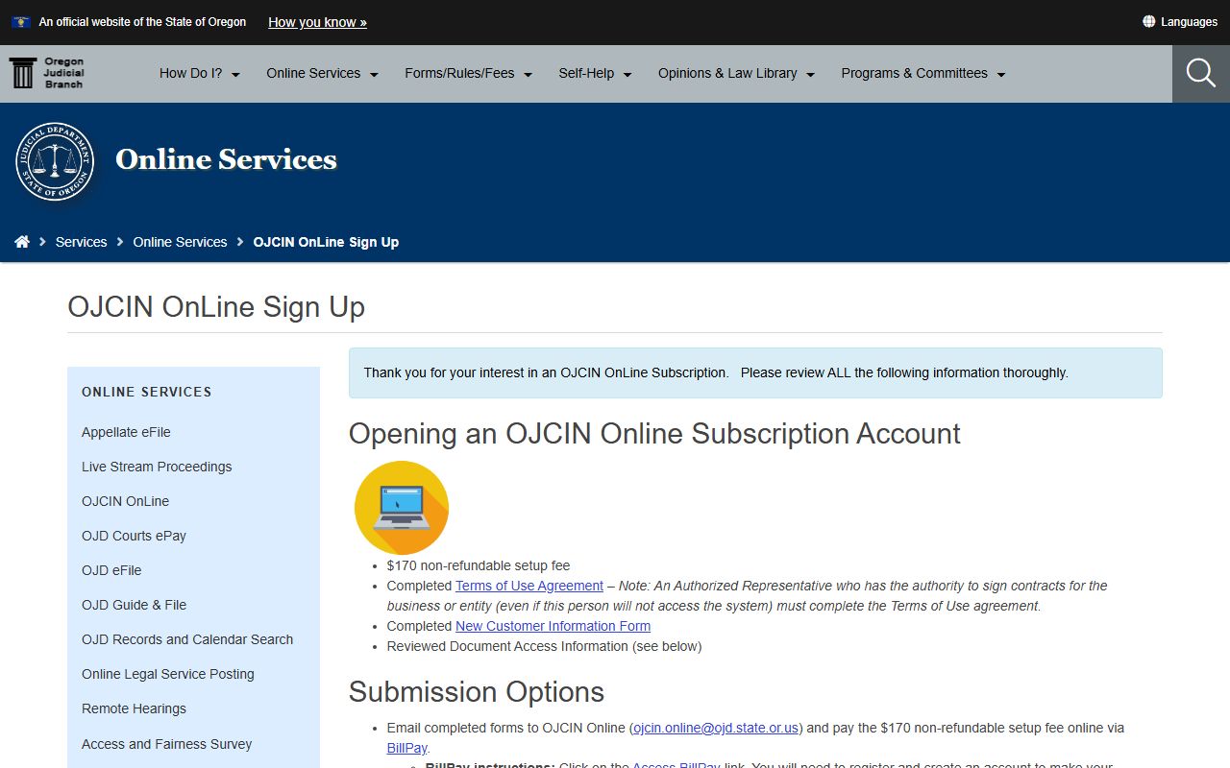Select the Online Services breadcrumb link
This screenshot has width=1230, height=768.
click(180, 242)
